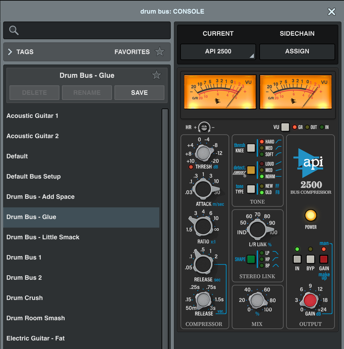Screen dimensions: 344x349
Task: Select the Default preset
Action: pyautogui.click(x=81, y=156)
